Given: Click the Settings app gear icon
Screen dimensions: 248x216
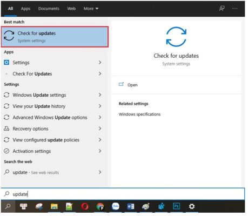Looking at the screenshot, I should (x=6, y=62).
